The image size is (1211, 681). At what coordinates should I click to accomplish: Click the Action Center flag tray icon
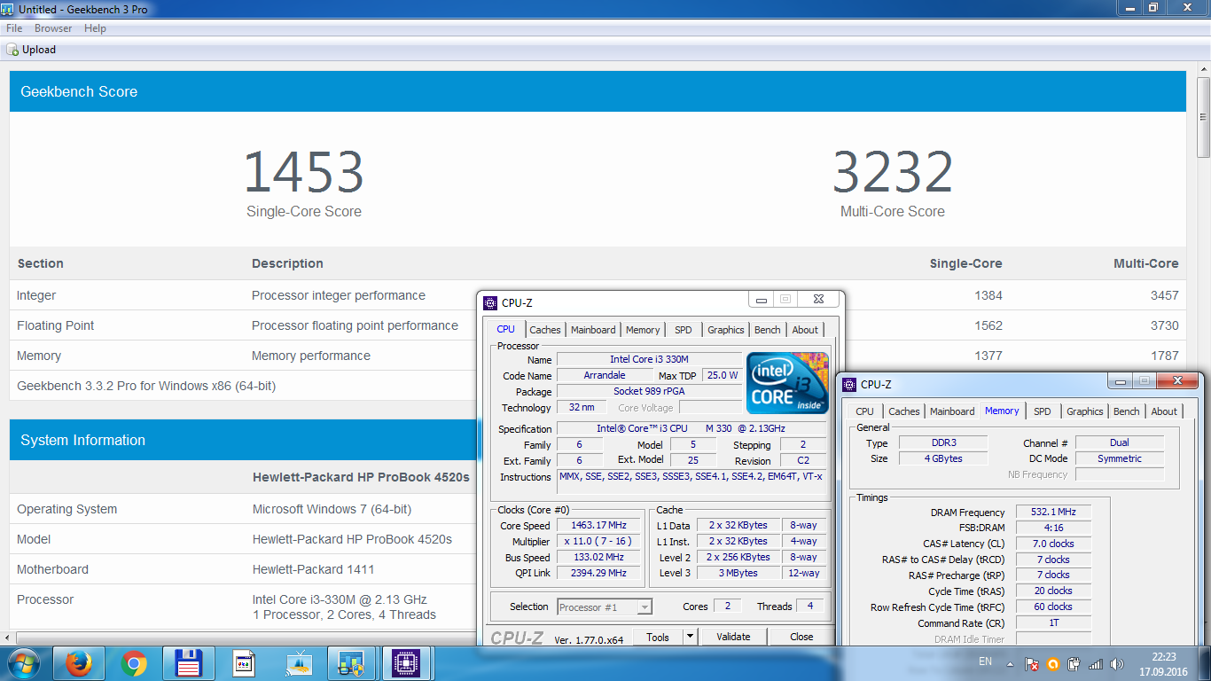click(1032, 663)
